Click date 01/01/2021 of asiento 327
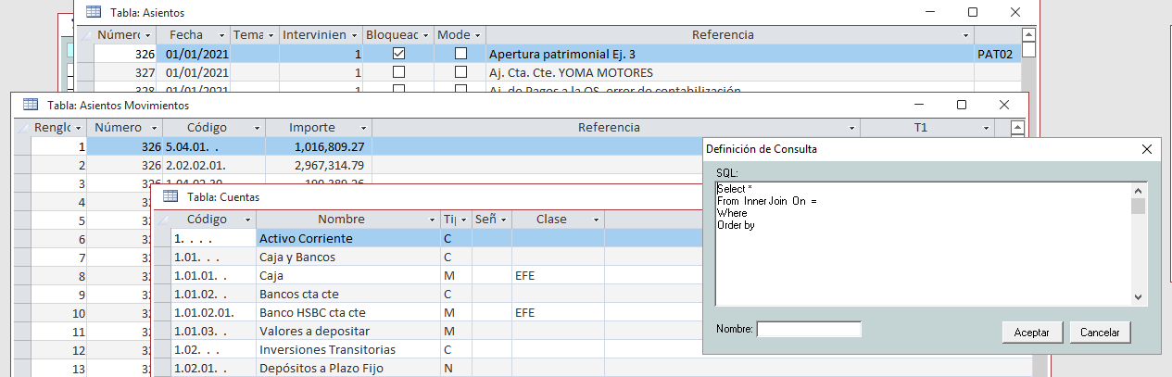 pos(196,72)
